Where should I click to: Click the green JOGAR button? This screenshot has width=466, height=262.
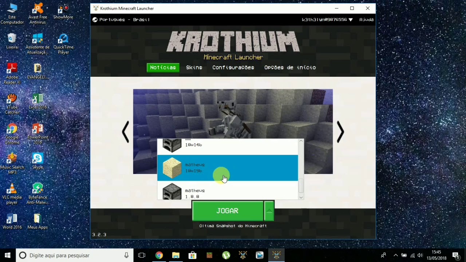[x=228, y=211]
